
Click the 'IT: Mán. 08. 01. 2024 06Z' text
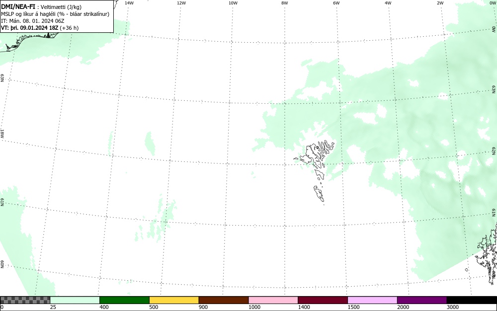33,21
